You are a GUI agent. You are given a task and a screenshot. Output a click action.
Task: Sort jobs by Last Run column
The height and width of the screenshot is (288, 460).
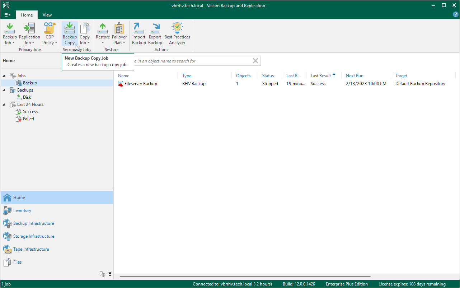[x=294, y=76]
